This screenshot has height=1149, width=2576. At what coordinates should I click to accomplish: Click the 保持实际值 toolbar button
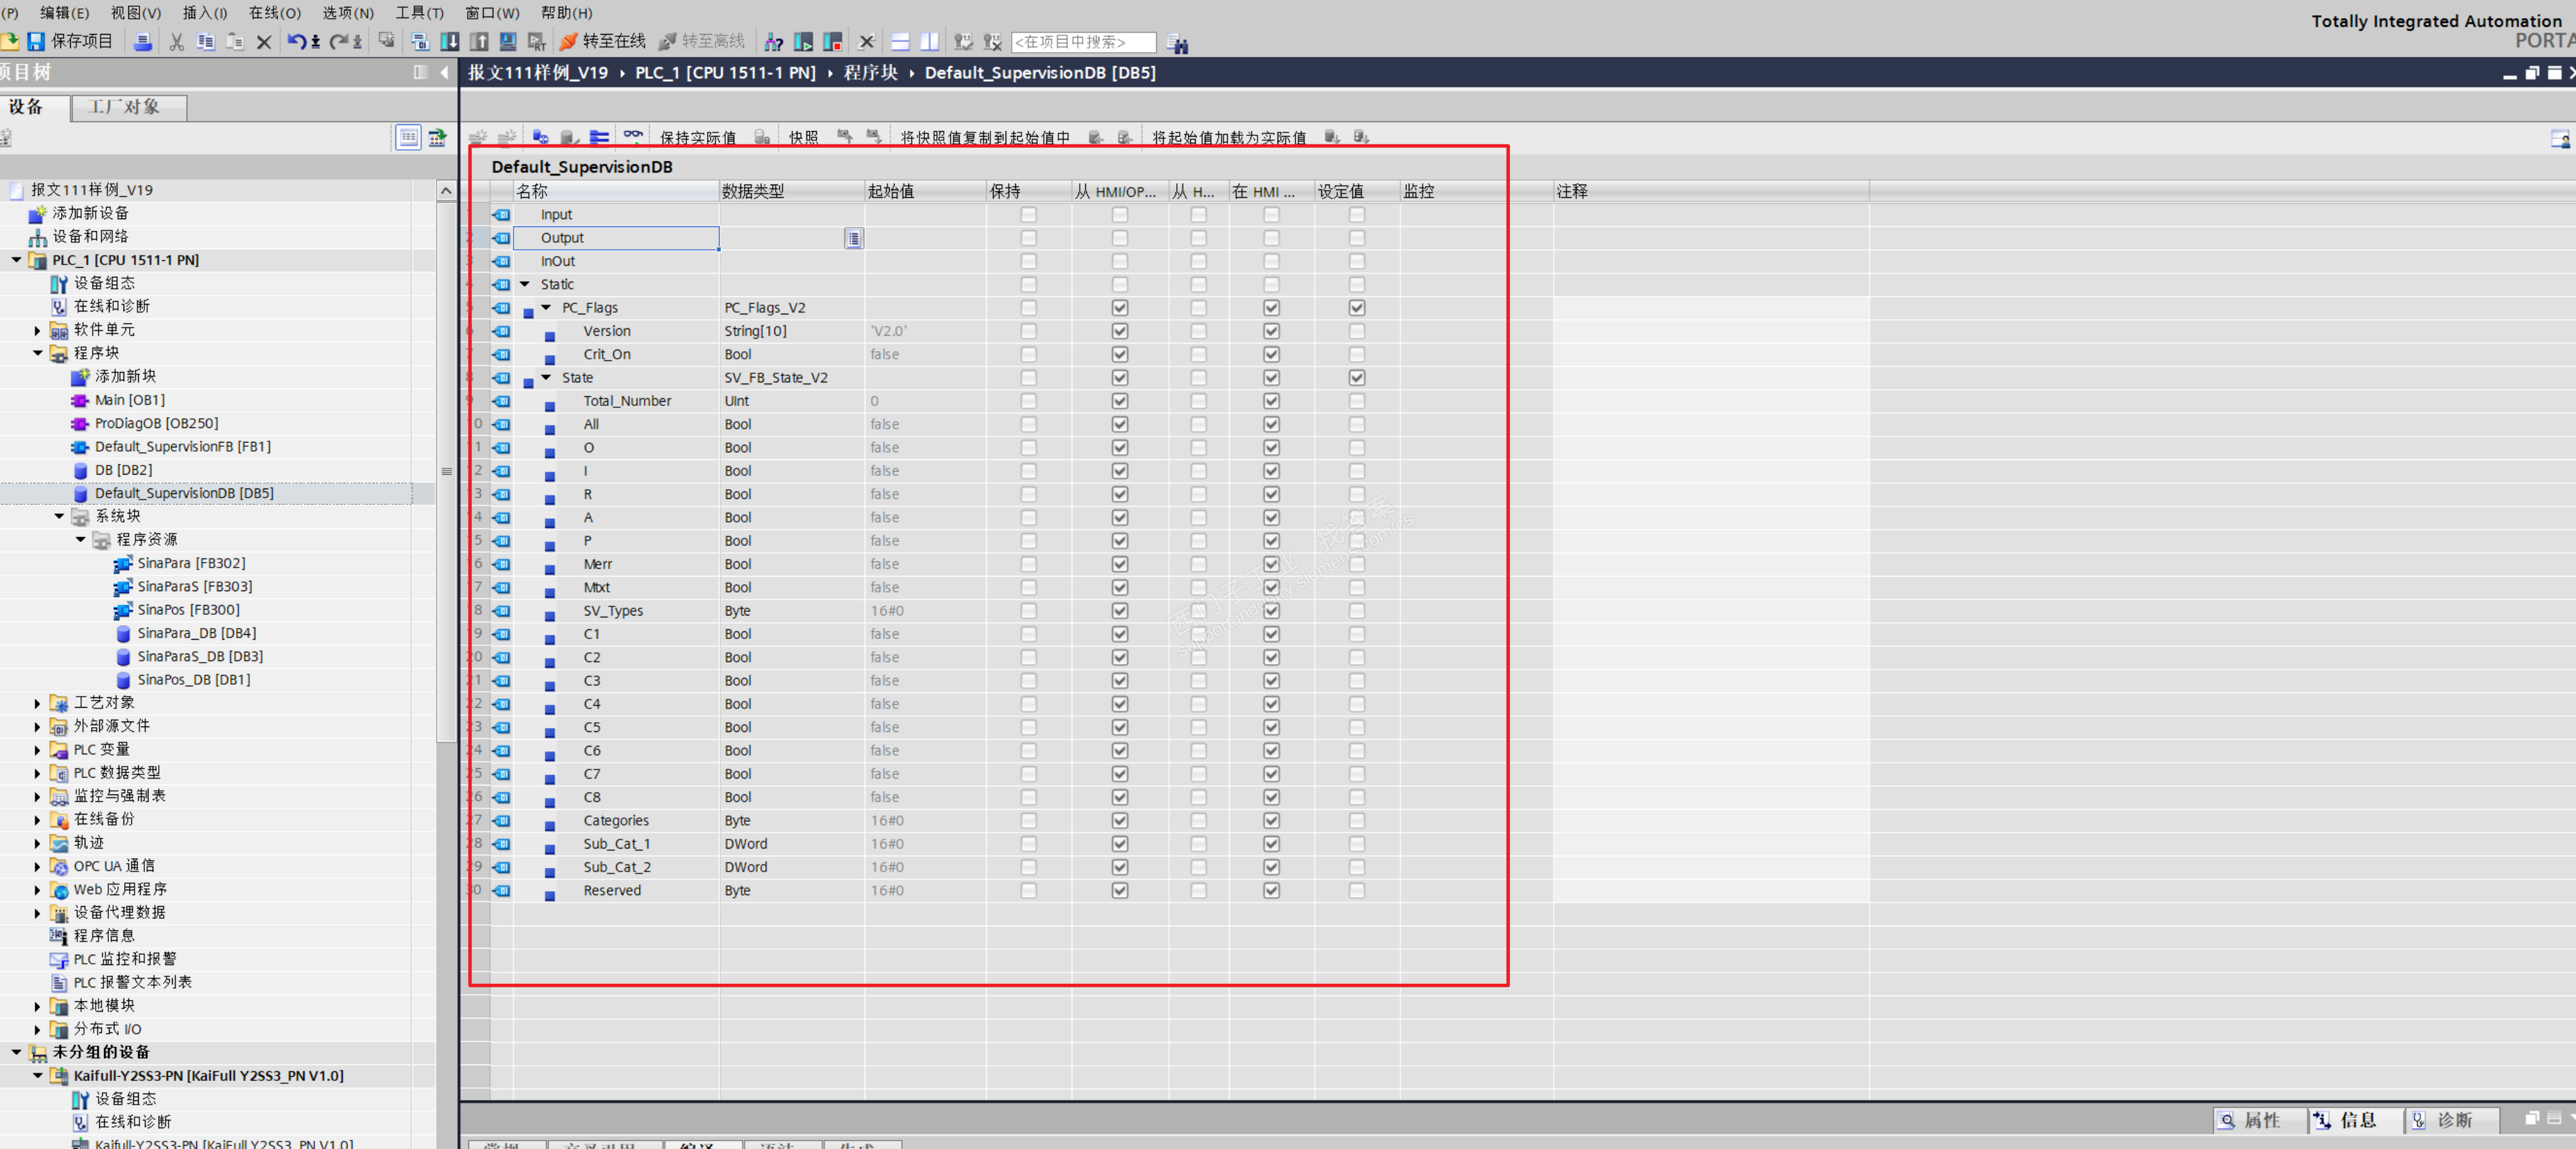(697, 137)
